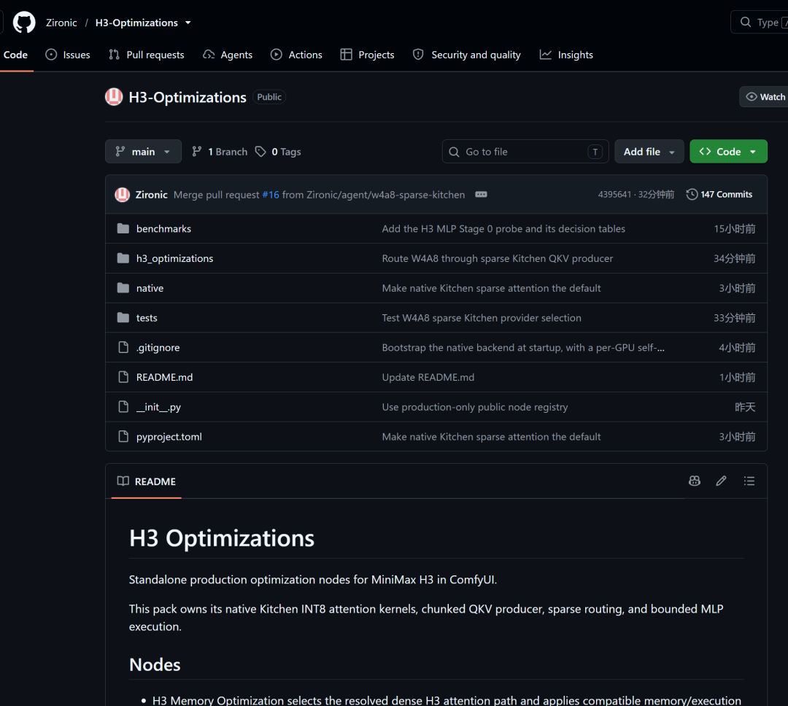Click the __init__.py row '昨天' timestamp

point(745,406)
